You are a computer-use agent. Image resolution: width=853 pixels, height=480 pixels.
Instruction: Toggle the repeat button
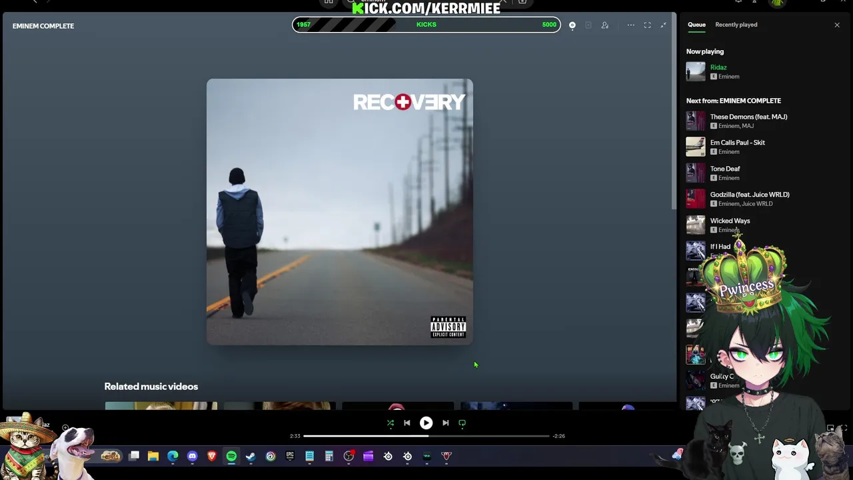462,423
